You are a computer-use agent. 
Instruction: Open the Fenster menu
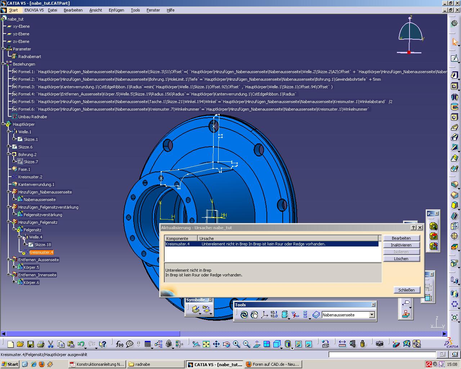coord(153,10)
